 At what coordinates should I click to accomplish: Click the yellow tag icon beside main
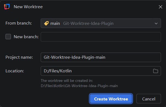tap(46, 23)
